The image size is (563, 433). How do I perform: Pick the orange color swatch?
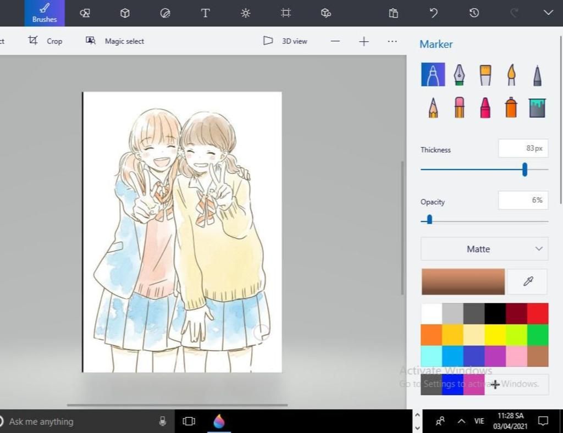point(432,335)
